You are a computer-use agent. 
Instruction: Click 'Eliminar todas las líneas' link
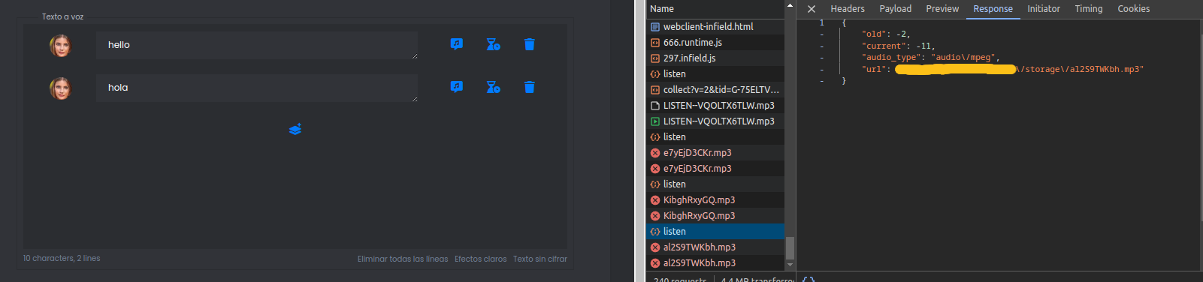pyautogui.click(x=403, y=259)
